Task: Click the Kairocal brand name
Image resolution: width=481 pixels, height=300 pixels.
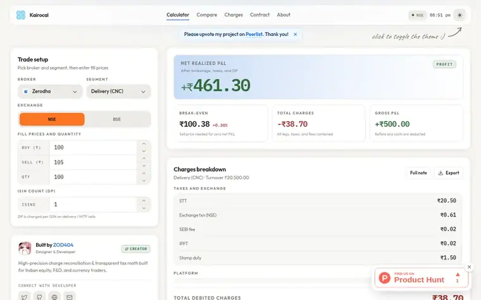Action: (39, 15)
